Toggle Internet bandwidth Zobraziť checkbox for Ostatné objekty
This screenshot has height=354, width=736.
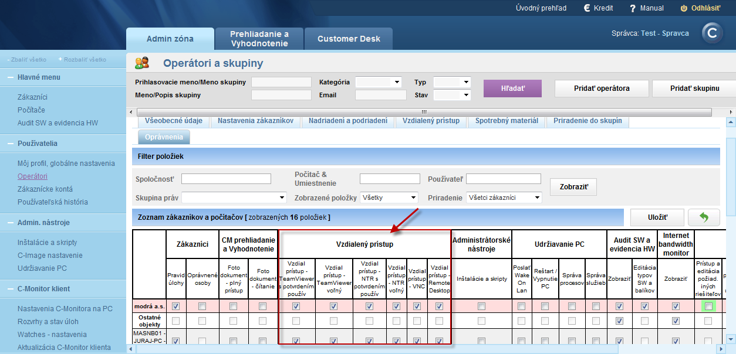point(676,321)
